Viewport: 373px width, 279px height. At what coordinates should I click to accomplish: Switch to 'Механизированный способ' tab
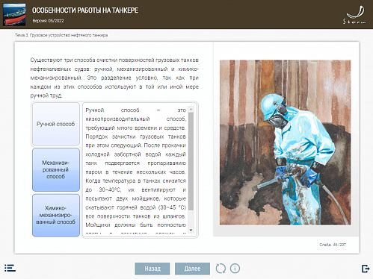pyautogui.click(x=56, y=169)
